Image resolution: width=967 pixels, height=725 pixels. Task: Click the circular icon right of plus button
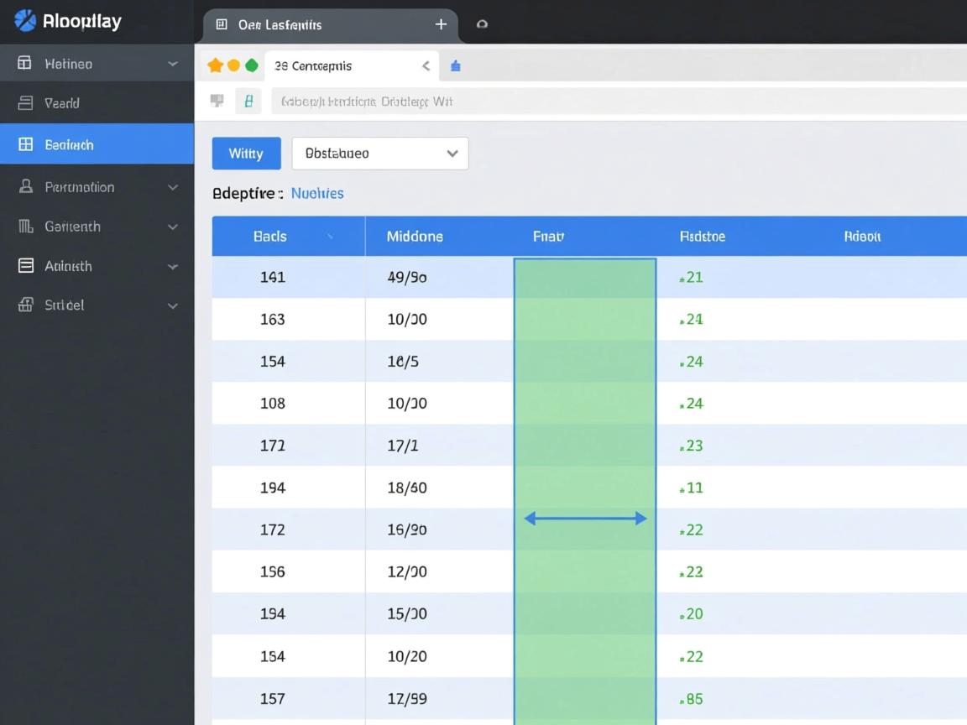tap(482, 24)
